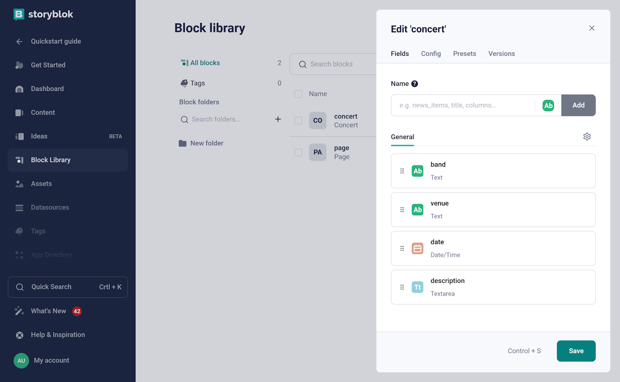The image size is (620, 382).
Task: Open the Block Library sidebar icon
Action: click(x=19, y=160)
